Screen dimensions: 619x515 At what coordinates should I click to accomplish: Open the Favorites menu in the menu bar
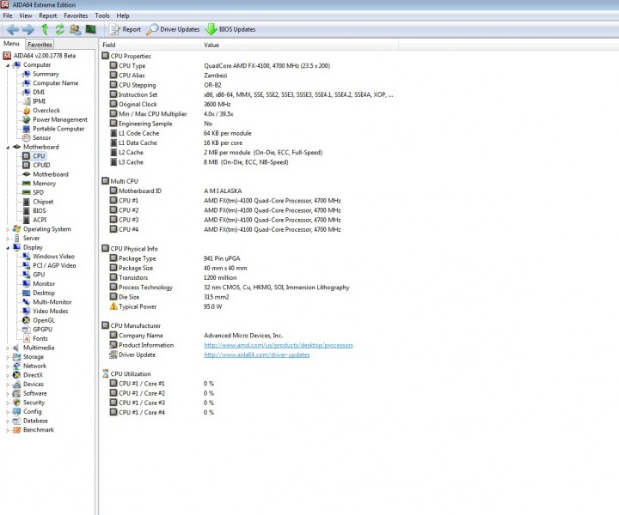point(76,15)
